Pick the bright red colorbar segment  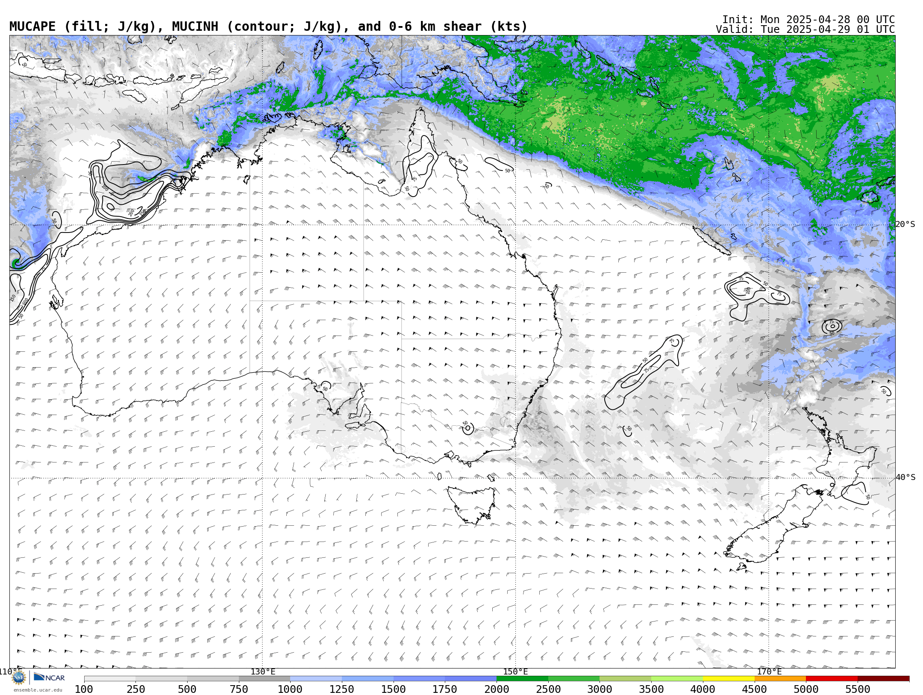coord(832,679)
